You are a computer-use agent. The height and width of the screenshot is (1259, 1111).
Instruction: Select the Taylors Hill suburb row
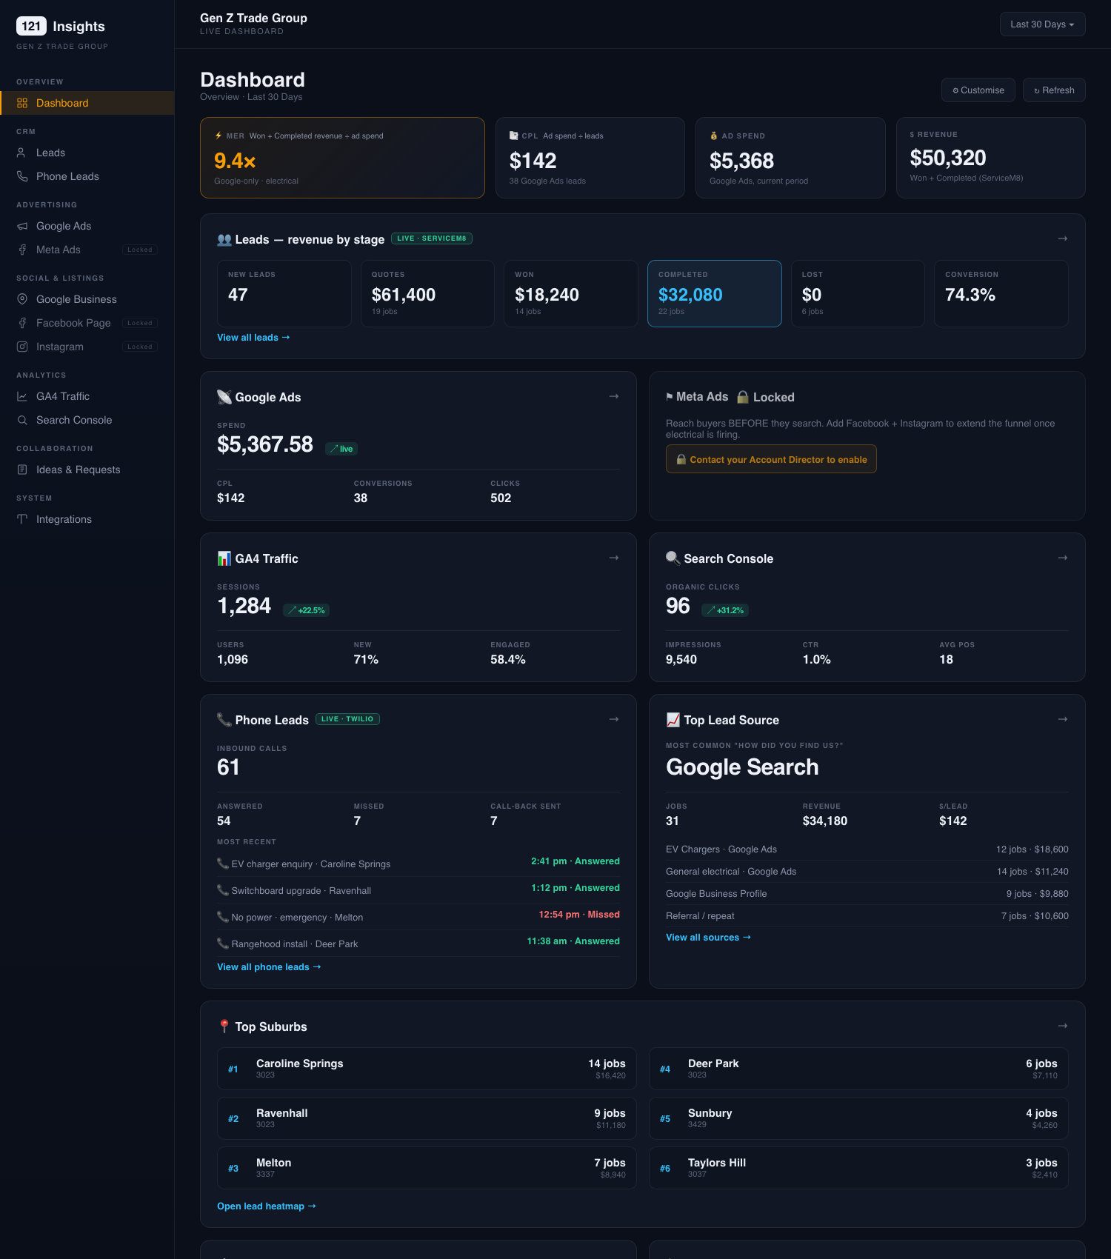(858, 1168)
